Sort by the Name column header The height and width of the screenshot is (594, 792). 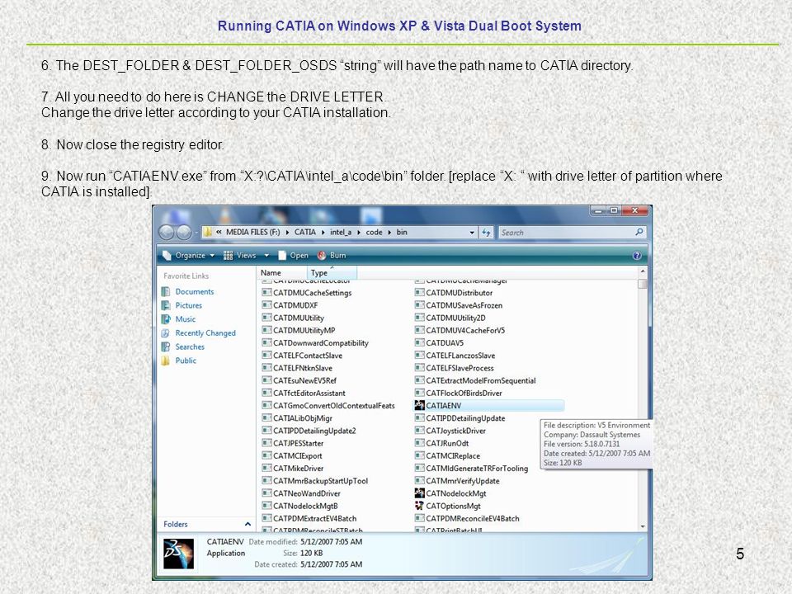(271, 273)
